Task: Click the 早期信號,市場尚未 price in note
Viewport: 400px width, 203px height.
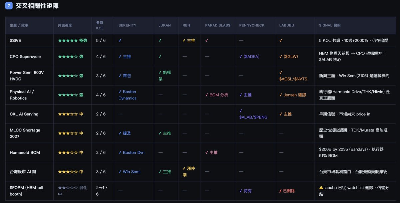Action: (x=345, y=114)
